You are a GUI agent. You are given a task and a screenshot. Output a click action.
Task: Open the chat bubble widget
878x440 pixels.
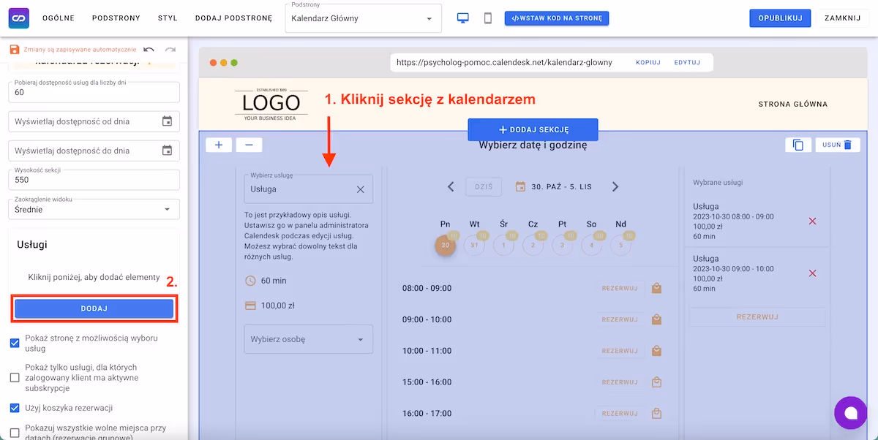850,413
